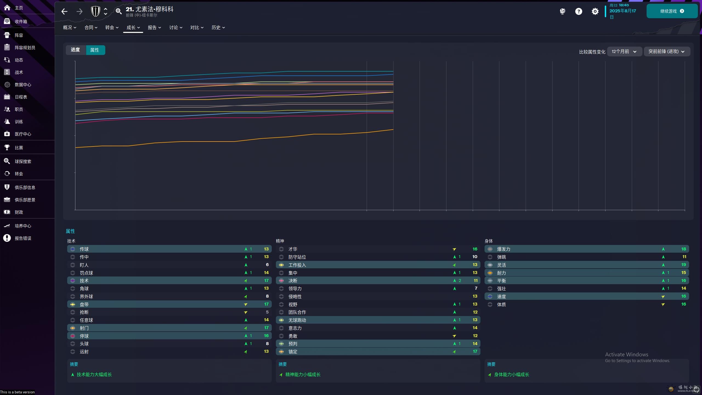Open 球探搜索 scouting magnifier icon
The image size is (702, 395).
click(x=7, y=161)
